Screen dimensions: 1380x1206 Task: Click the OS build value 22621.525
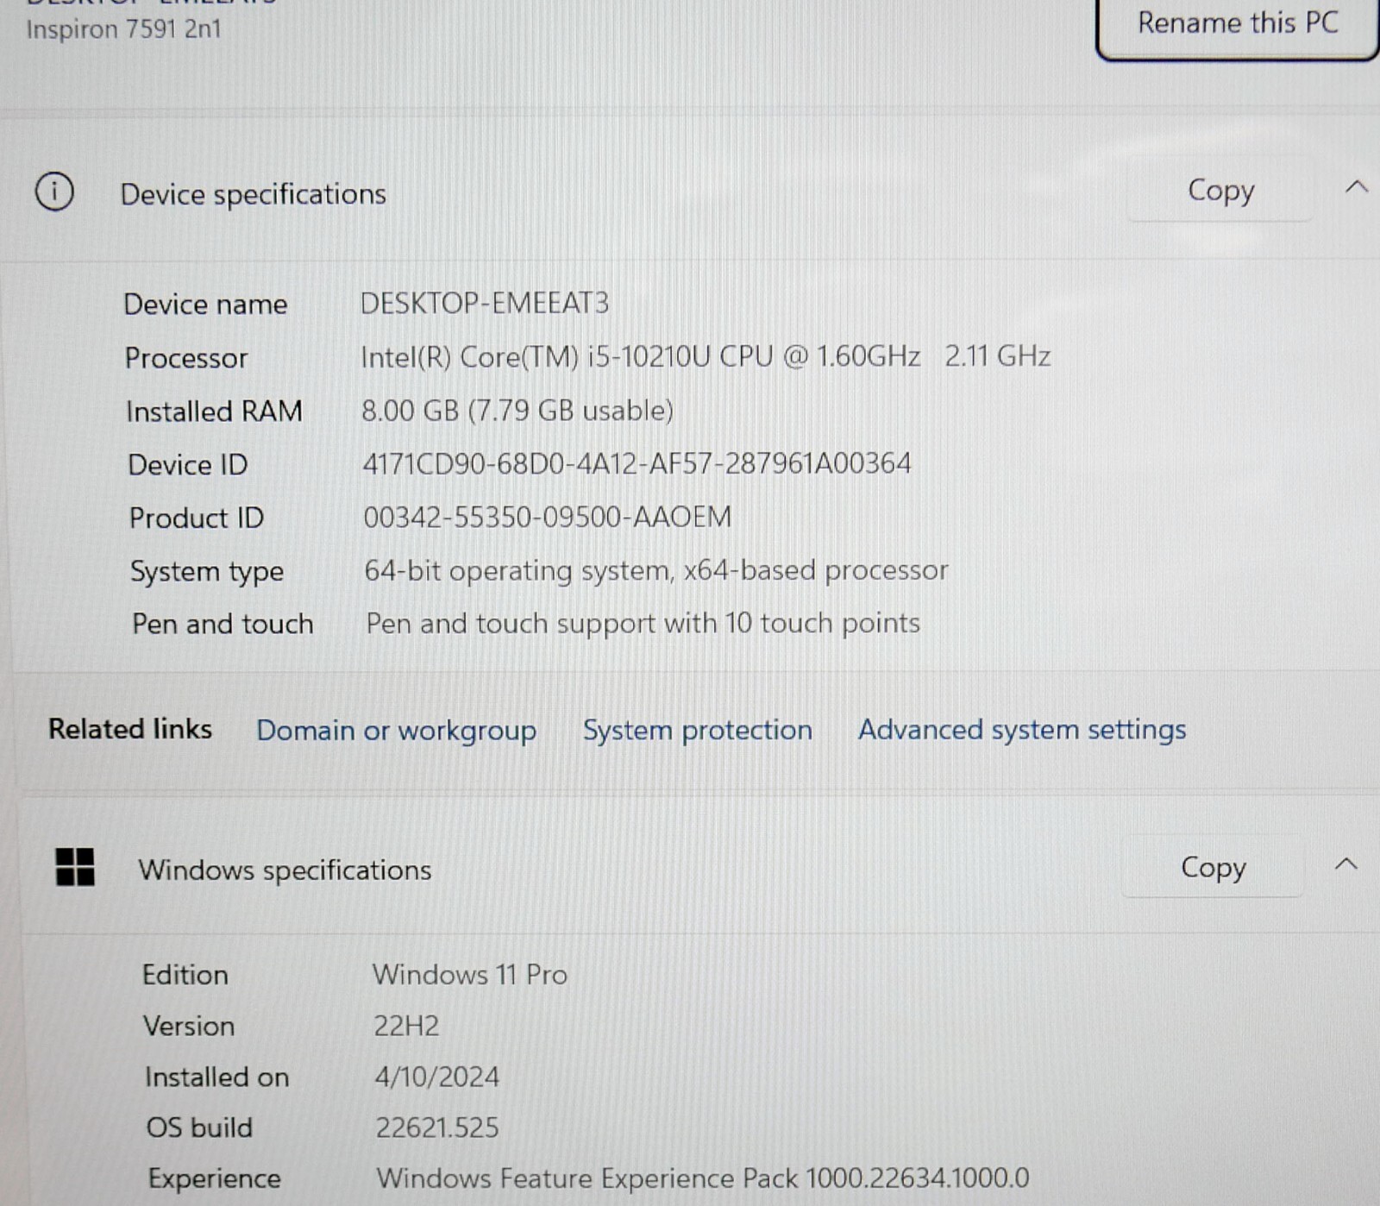(436, 1127)
